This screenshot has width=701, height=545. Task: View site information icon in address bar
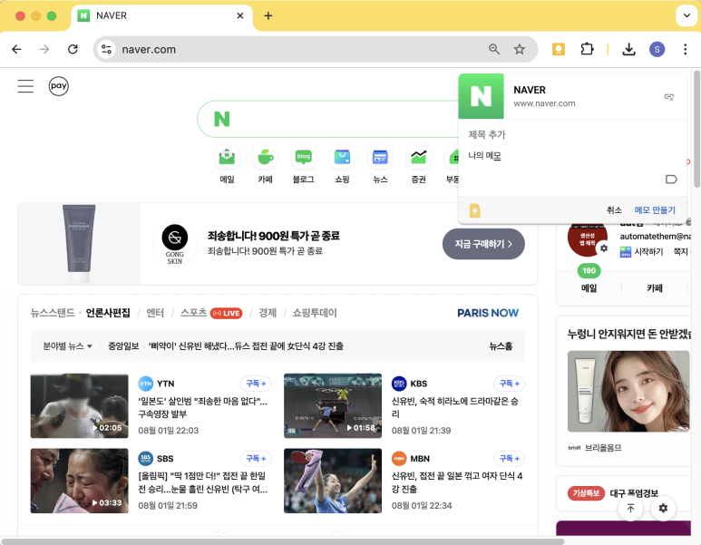(x=106, y=49)
